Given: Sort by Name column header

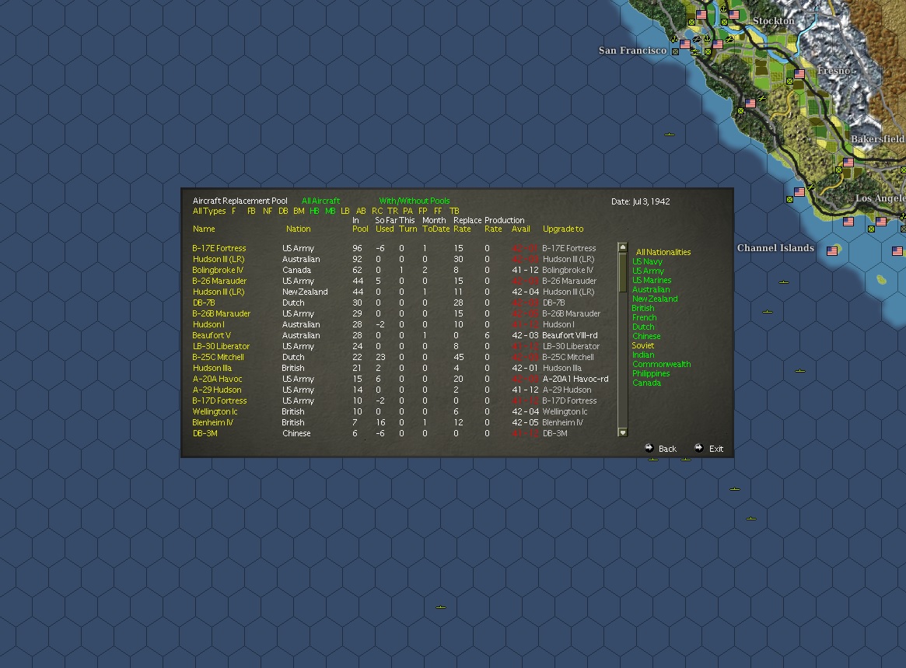Looking at the screenshot, I should click(x=204, y=229).
